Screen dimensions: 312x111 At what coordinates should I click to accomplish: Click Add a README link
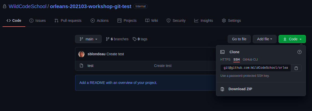(118, 83)
